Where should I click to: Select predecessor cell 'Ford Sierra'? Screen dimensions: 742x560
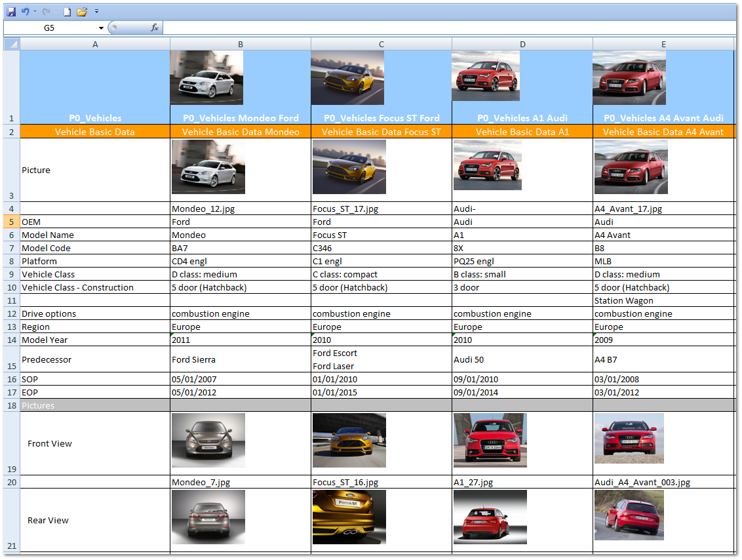click(241, 359)
